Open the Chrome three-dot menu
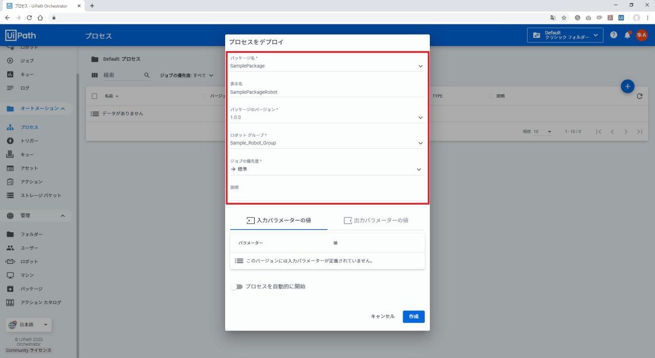This screenshot has height=358, width=655. [648, 17]
